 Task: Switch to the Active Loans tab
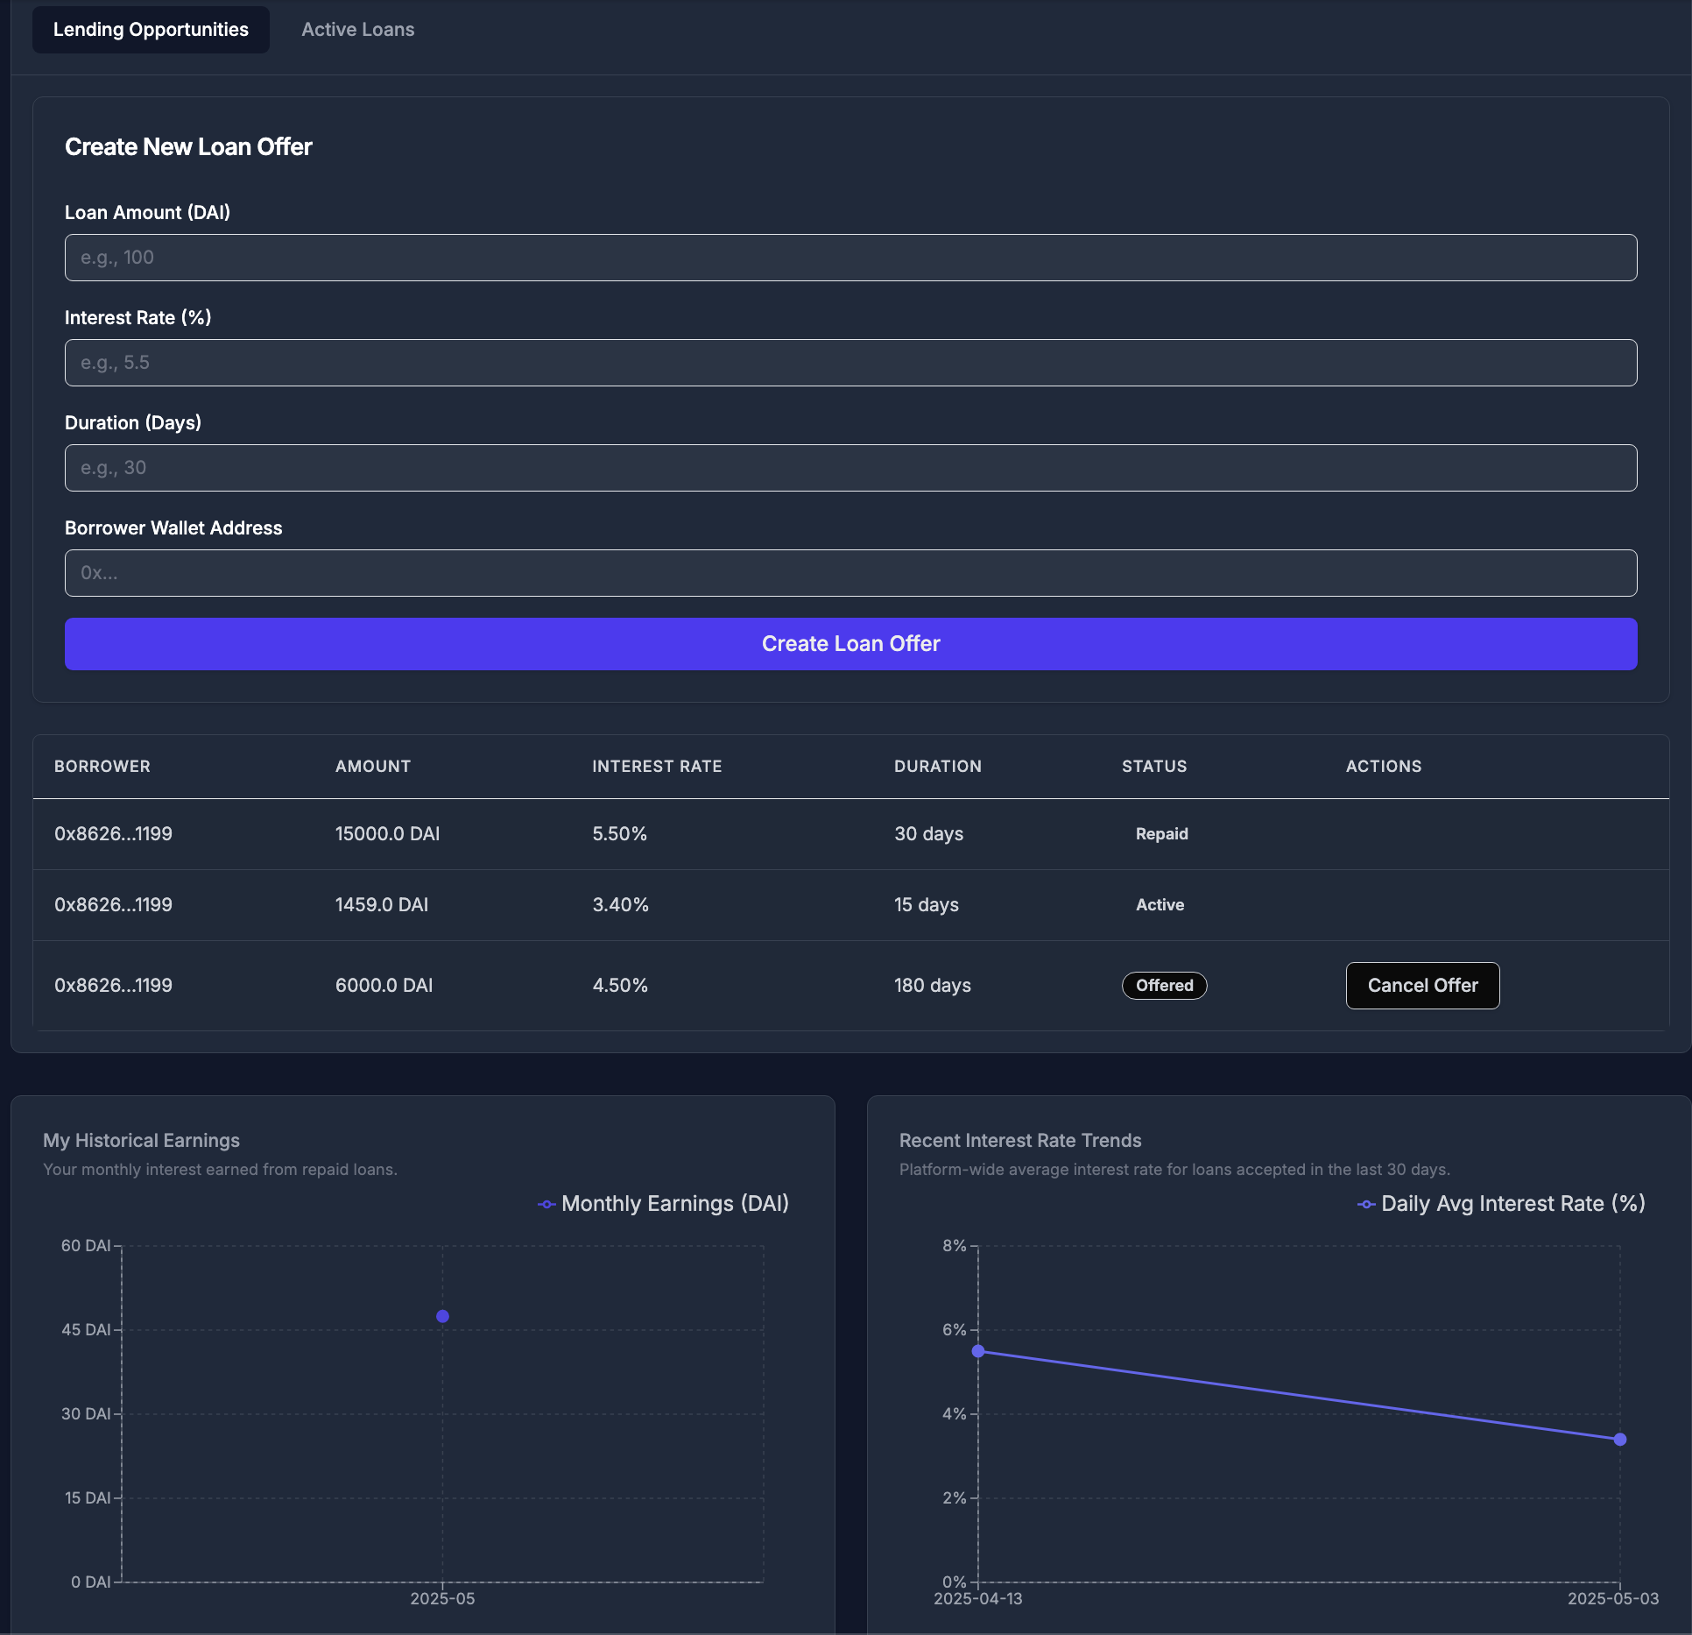pos(357,29)
